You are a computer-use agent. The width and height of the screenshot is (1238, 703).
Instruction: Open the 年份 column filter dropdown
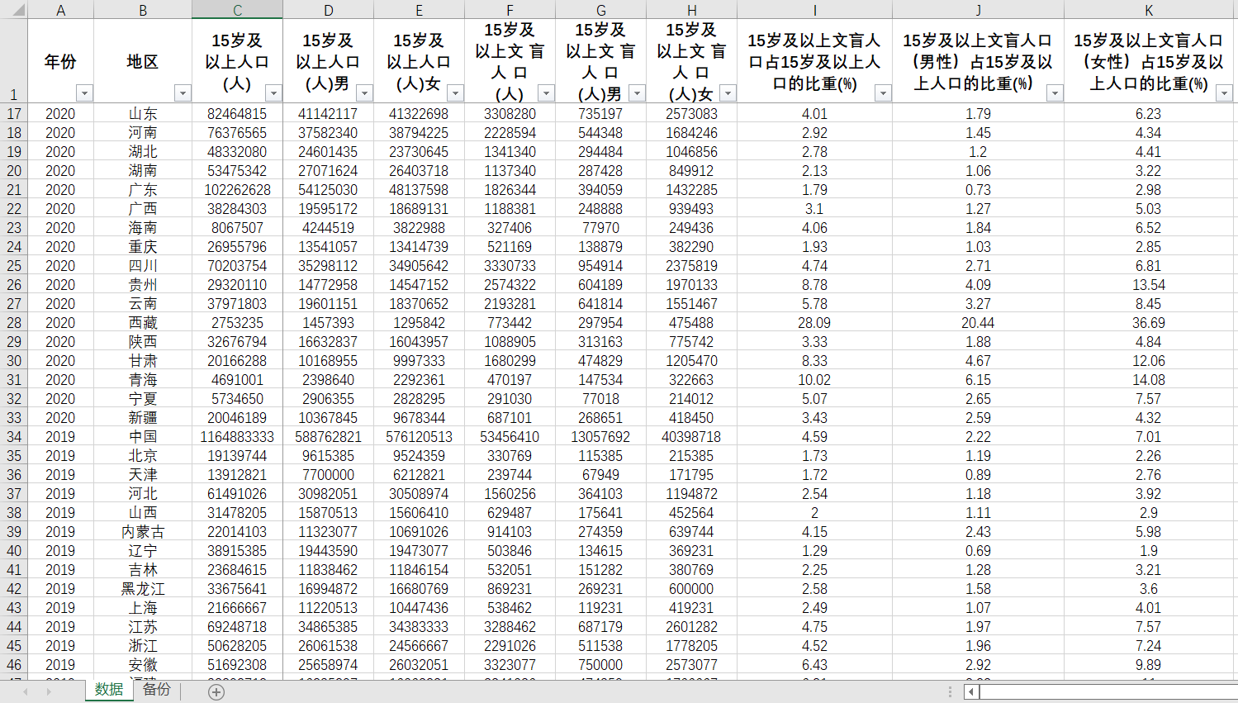coord(84,93)
